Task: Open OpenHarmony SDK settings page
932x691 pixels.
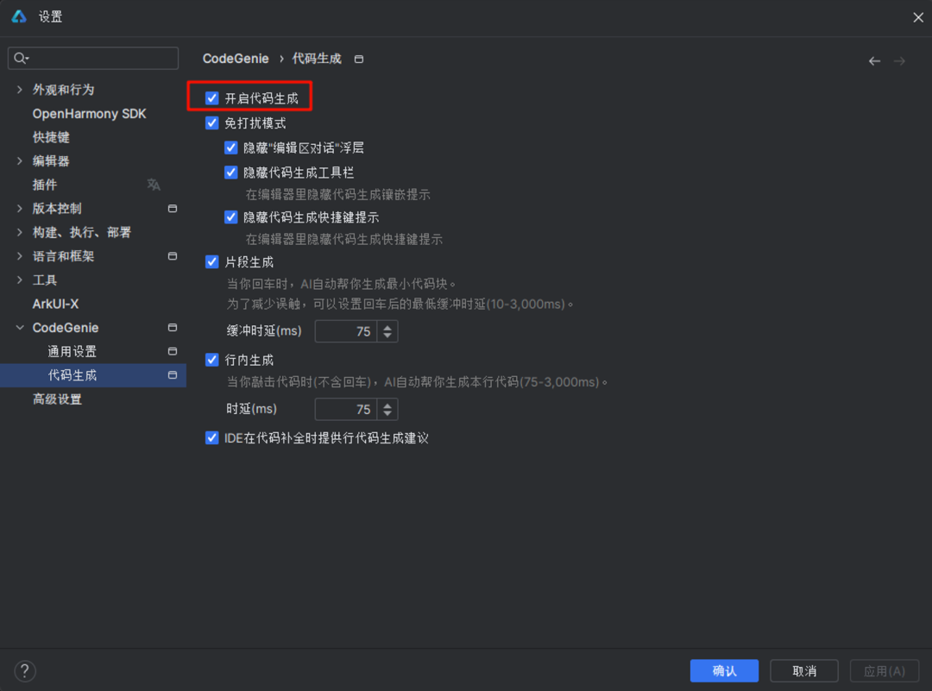Action: pyautogui.click(x=89, y=114)
